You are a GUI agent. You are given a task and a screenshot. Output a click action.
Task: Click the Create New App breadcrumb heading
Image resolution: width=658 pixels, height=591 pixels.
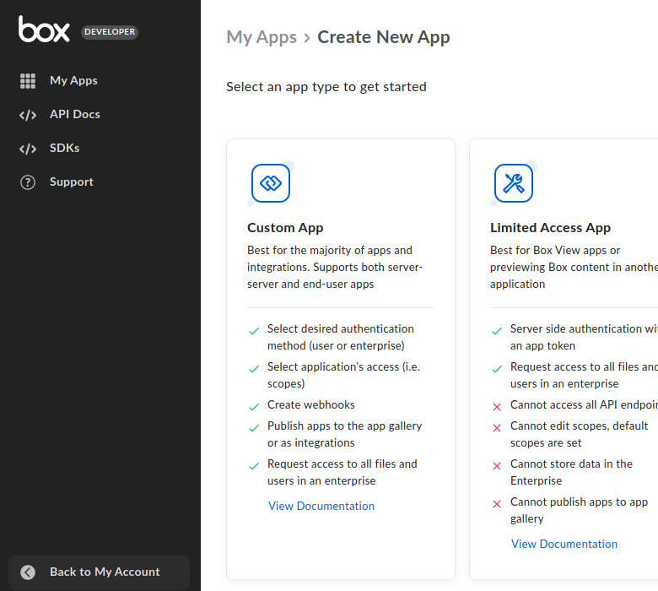[384, 37]
